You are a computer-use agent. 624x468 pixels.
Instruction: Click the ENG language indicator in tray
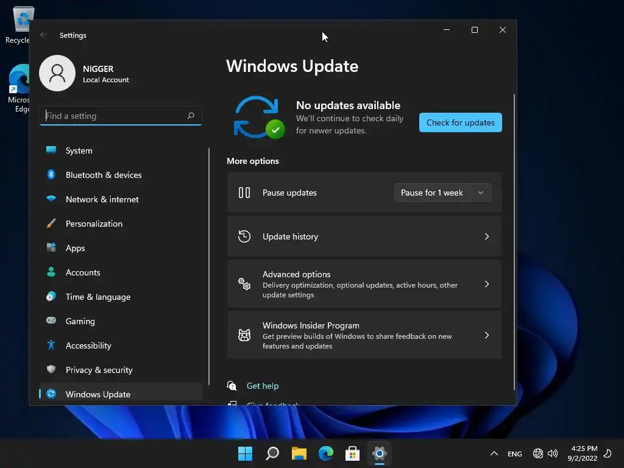pyautogui.click(x=514, y=453)
